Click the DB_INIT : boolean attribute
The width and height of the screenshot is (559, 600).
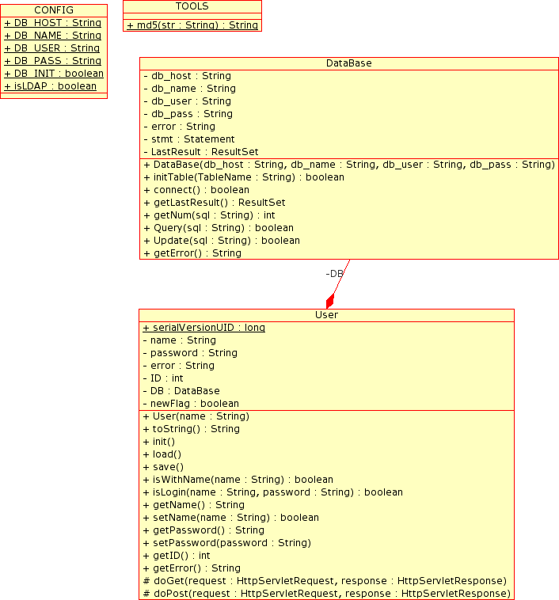click(54, 74)
